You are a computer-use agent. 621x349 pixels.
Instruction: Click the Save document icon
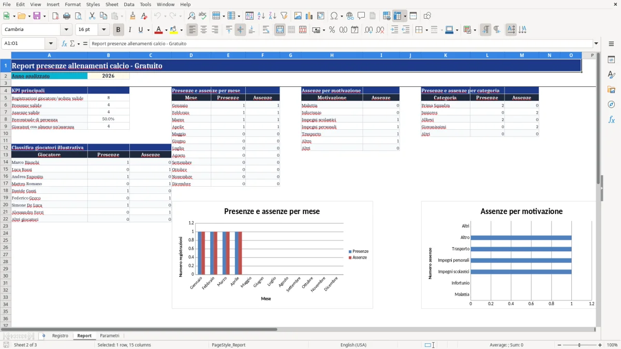37,16
